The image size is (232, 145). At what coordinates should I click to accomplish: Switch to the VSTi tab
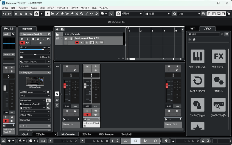(193, 29)
